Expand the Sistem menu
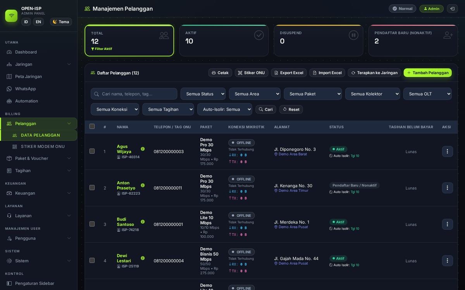This screenshot has height=290, width=465. tap(38, 261)
